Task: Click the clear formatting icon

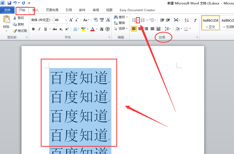Action: pyautogui.click(x=96, y=20)
